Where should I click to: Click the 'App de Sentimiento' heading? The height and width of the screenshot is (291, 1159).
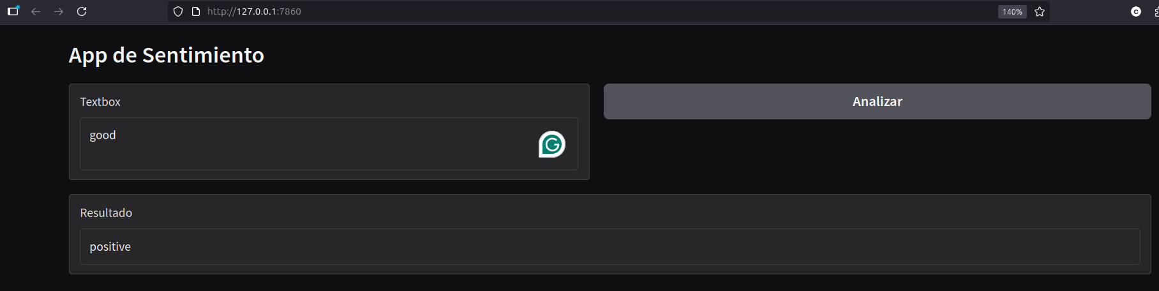[167, 56]
